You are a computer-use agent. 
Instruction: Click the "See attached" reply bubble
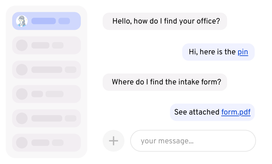coord(196,112)
